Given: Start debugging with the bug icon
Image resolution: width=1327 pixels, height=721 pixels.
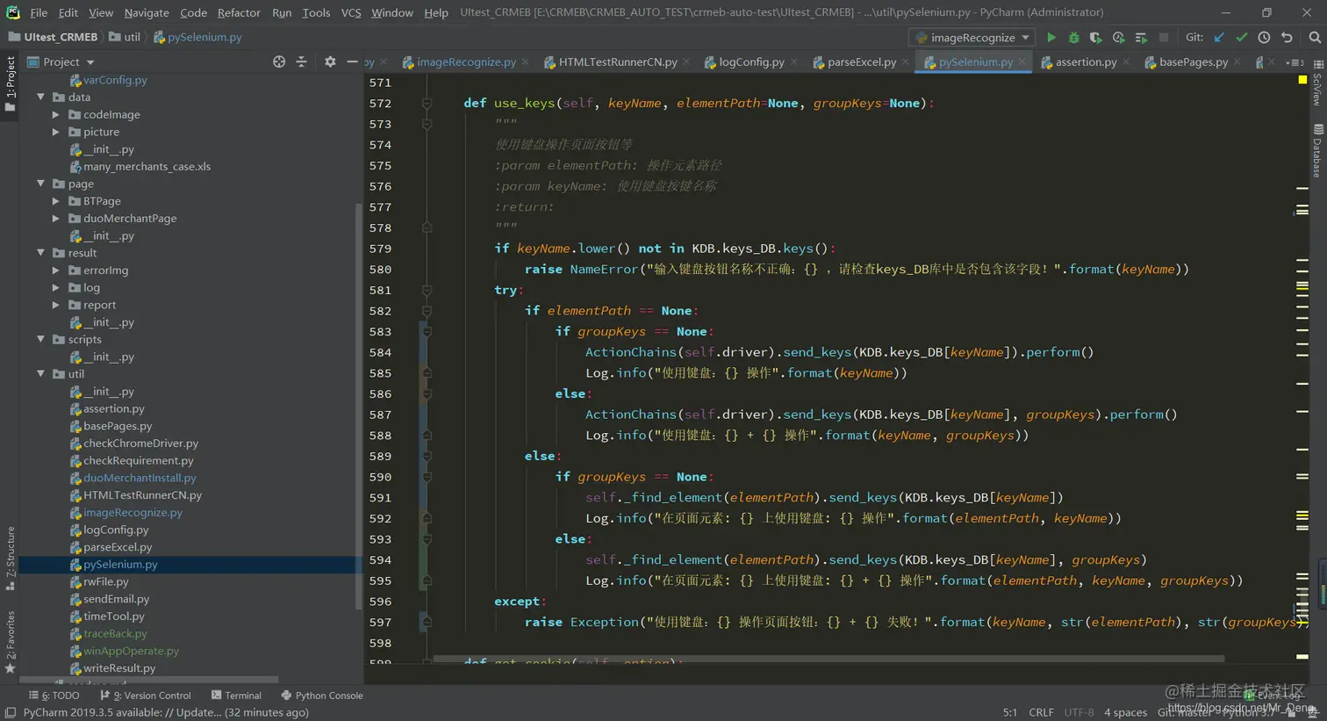Looking at the screenshot, I should (x=1073, y=38).
